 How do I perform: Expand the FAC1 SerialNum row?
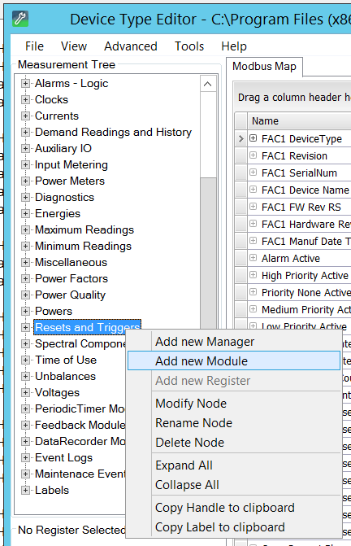pyautogui.click(x=253, y=173)
